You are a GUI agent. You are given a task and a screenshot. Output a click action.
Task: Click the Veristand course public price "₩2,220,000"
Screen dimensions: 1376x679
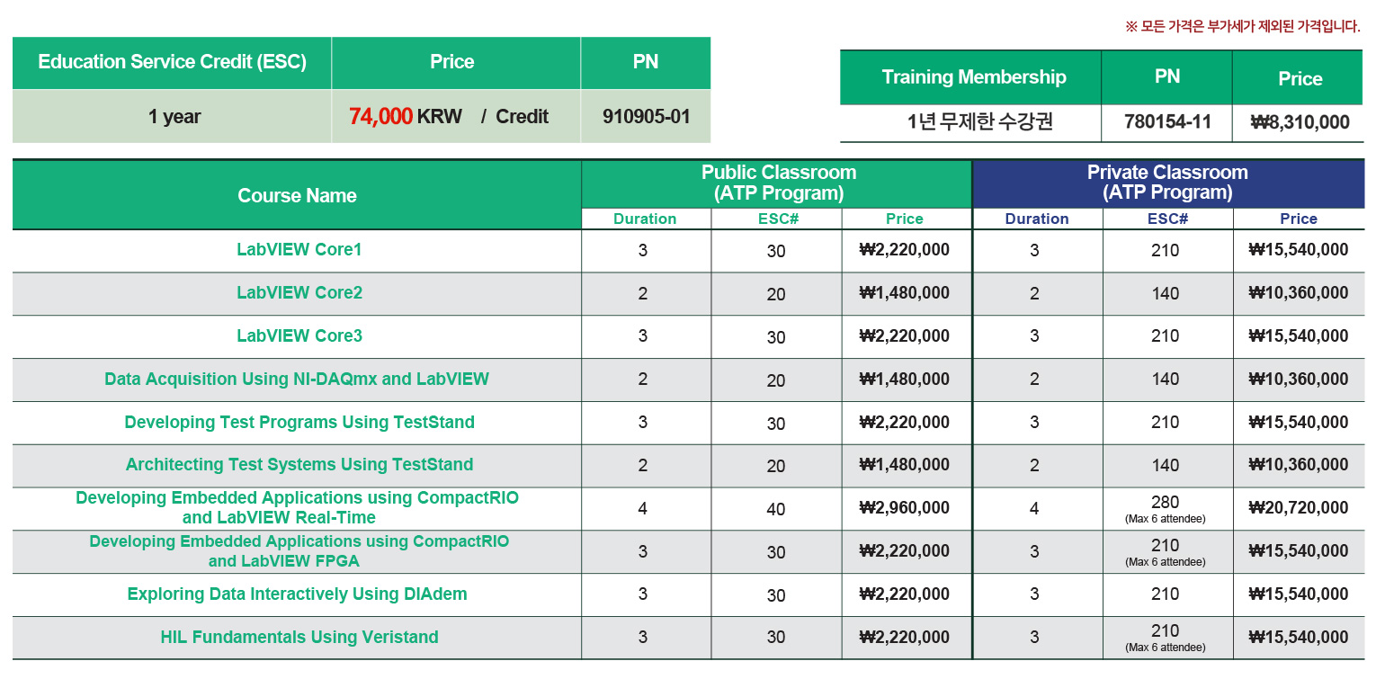click(905, 638)
